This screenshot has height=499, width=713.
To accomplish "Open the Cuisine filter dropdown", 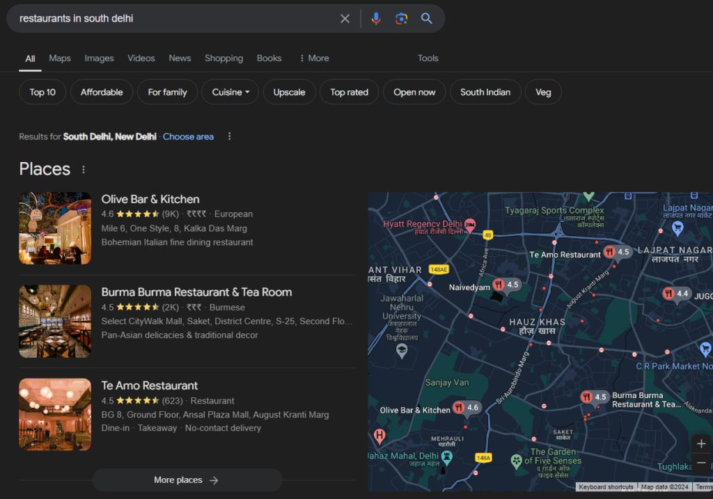I will 230,93.
